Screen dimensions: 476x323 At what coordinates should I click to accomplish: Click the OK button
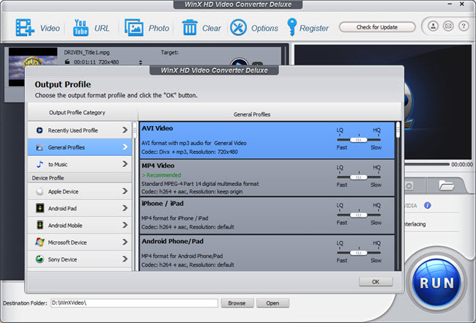pyautogui.click(x=376, y=282)
